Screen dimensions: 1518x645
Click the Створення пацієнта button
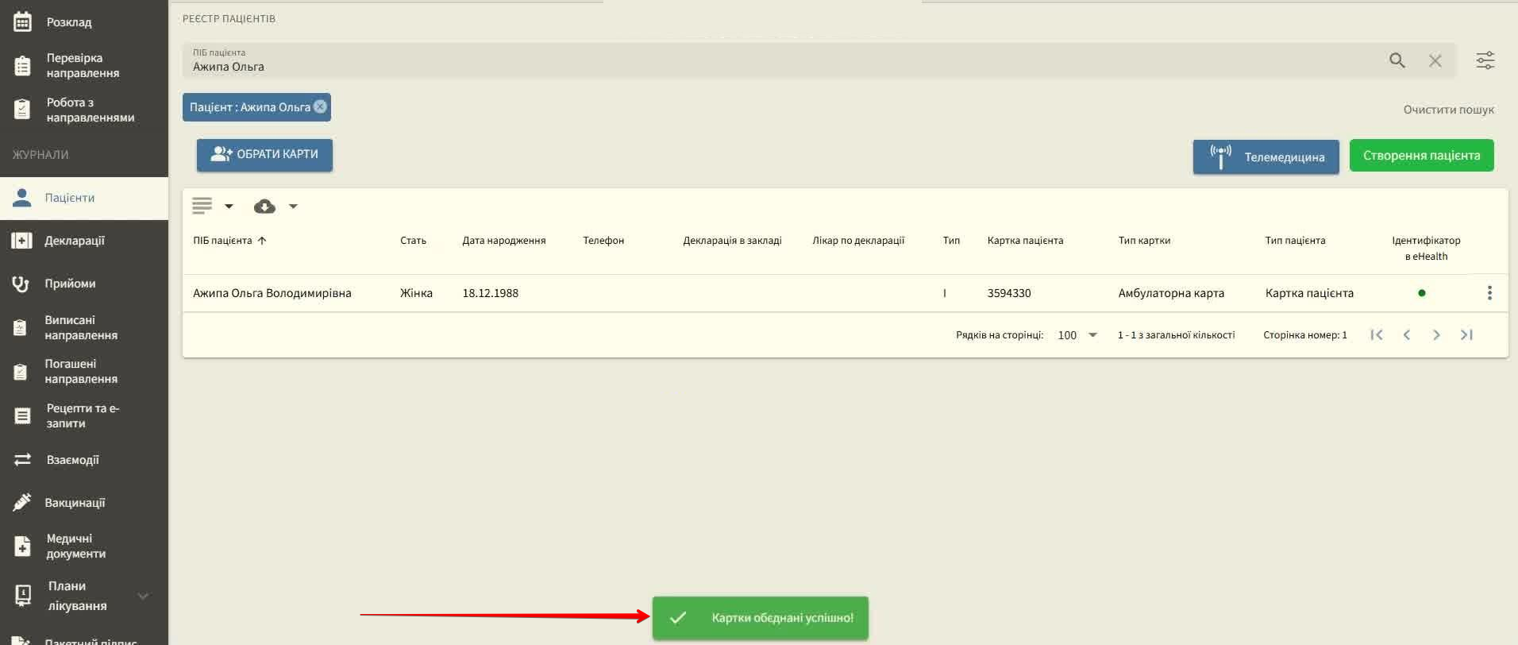1421,156
